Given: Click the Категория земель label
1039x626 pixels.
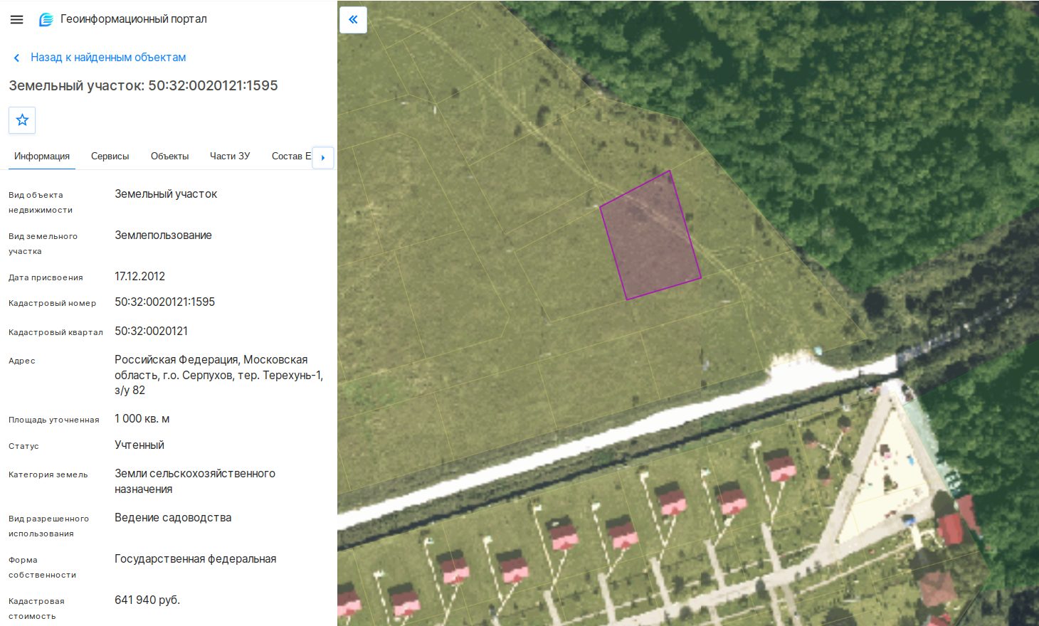Looking at the screenshot, I should pyautogui.click(x=48, y=475).
